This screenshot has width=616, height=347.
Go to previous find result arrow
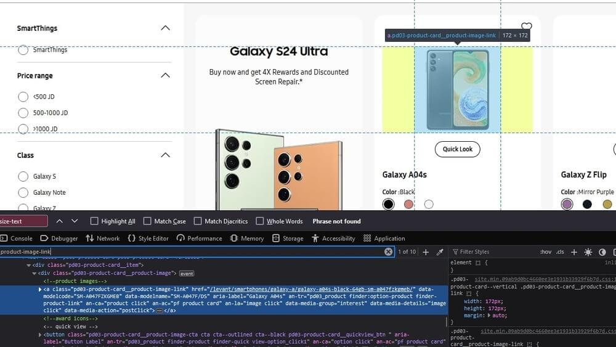(x=60, y=221)
